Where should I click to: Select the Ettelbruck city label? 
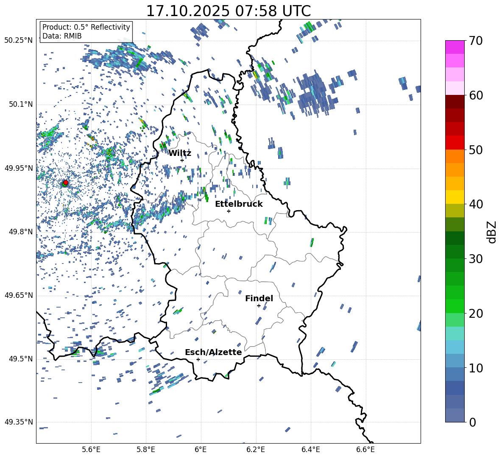pyautogui.click(x=239, y=204)
